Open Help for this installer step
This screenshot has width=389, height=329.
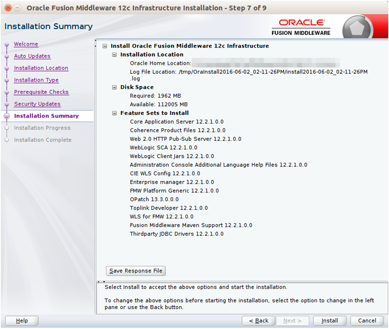click(22, 321)
